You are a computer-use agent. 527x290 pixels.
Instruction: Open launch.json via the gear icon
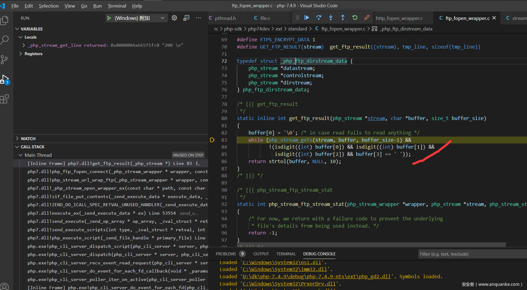174,18
